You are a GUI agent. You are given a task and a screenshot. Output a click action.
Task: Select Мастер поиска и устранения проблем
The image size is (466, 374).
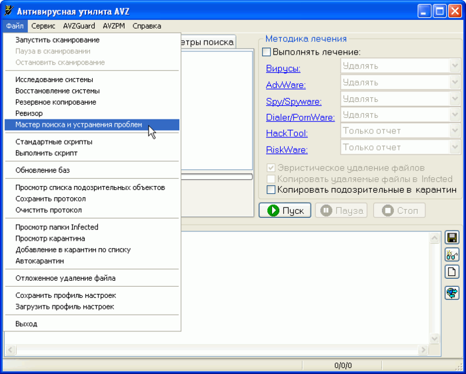click(x=92, y=125)
